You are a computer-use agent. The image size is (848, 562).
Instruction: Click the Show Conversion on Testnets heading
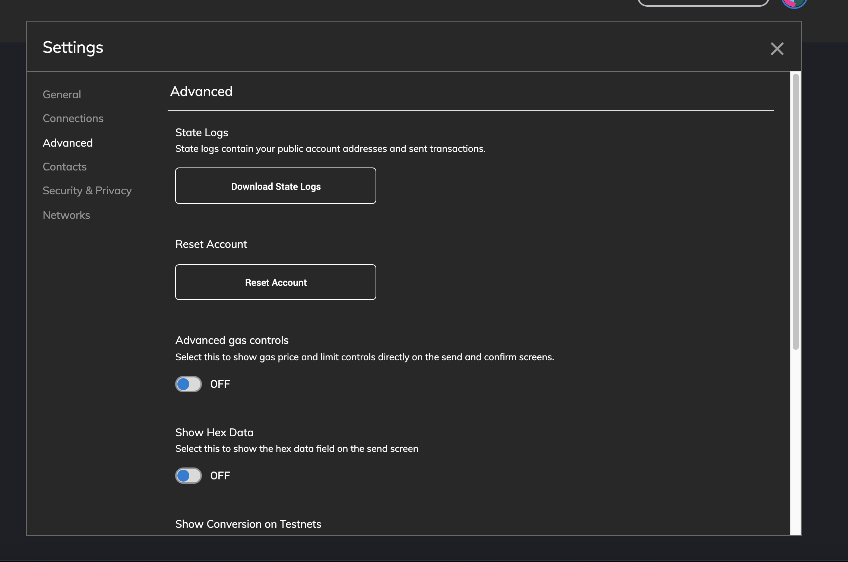point(248,524)
